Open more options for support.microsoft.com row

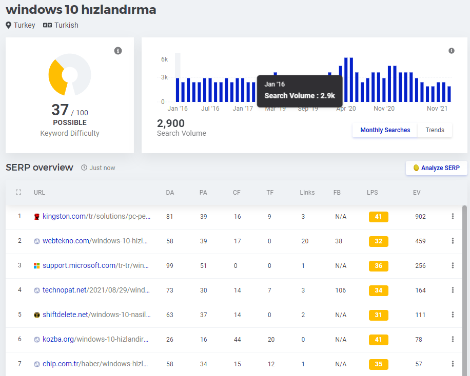[x=453, y=265]
